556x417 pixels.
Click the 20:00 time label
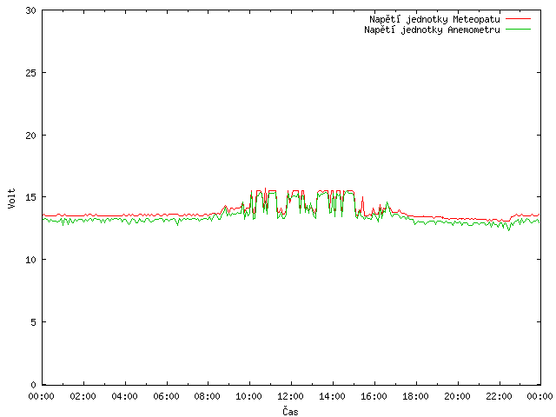pyautogui.click(x=457, y=396)
